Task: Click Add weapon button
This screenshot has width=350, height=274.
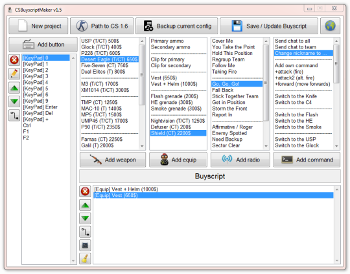Action: coord(113,160)
